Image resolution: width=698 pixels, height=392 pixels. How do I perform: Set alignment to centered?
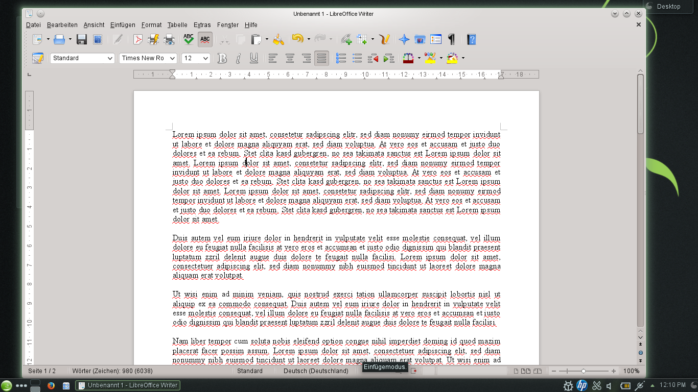pos(290,58)
